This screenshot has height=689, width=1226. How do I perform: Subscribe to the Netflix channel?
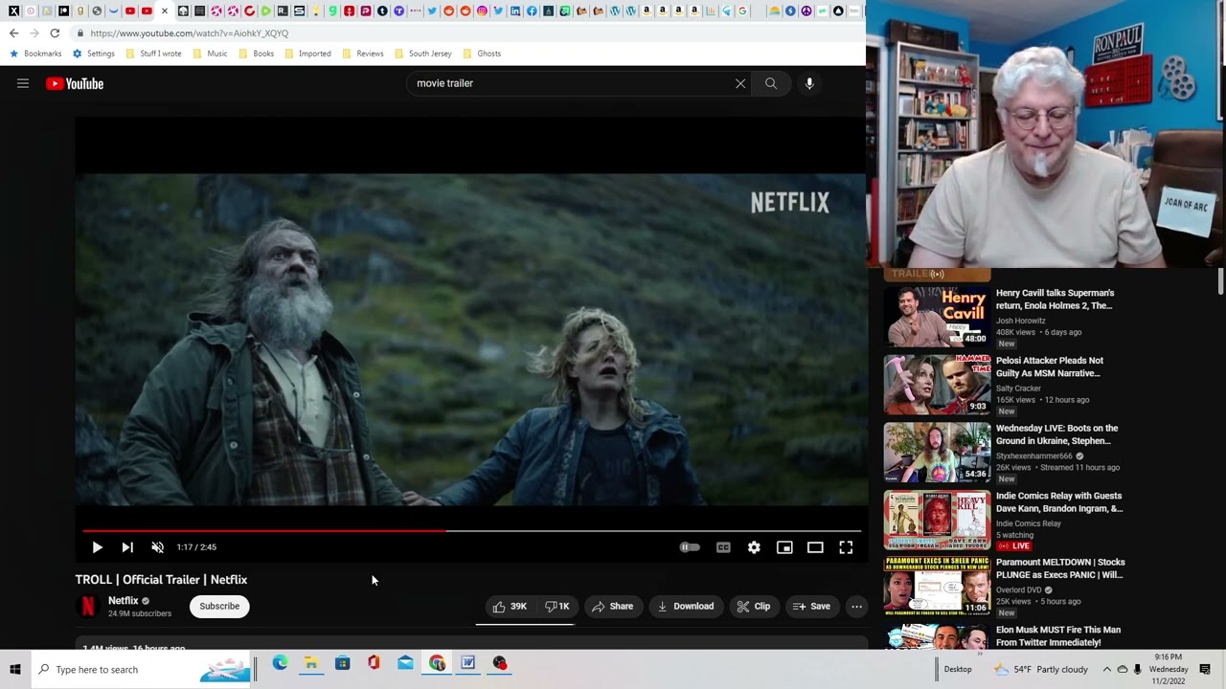click(219, 606)
